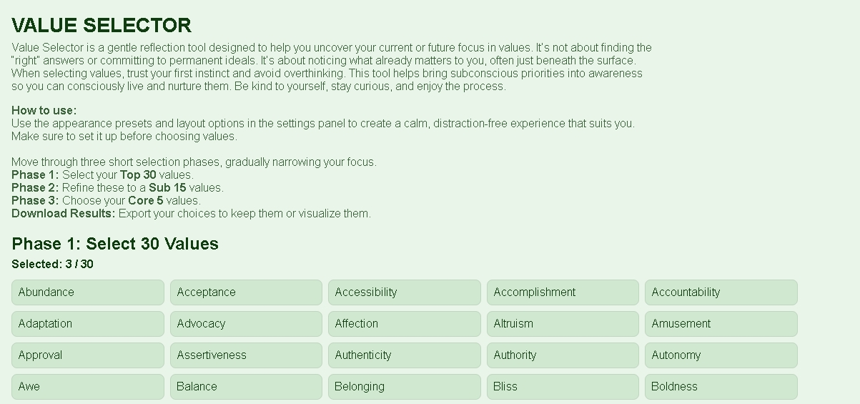Screen dimensions: 860x404
Task: Choose the Advocacy value button
Action: tap(246, 324)
